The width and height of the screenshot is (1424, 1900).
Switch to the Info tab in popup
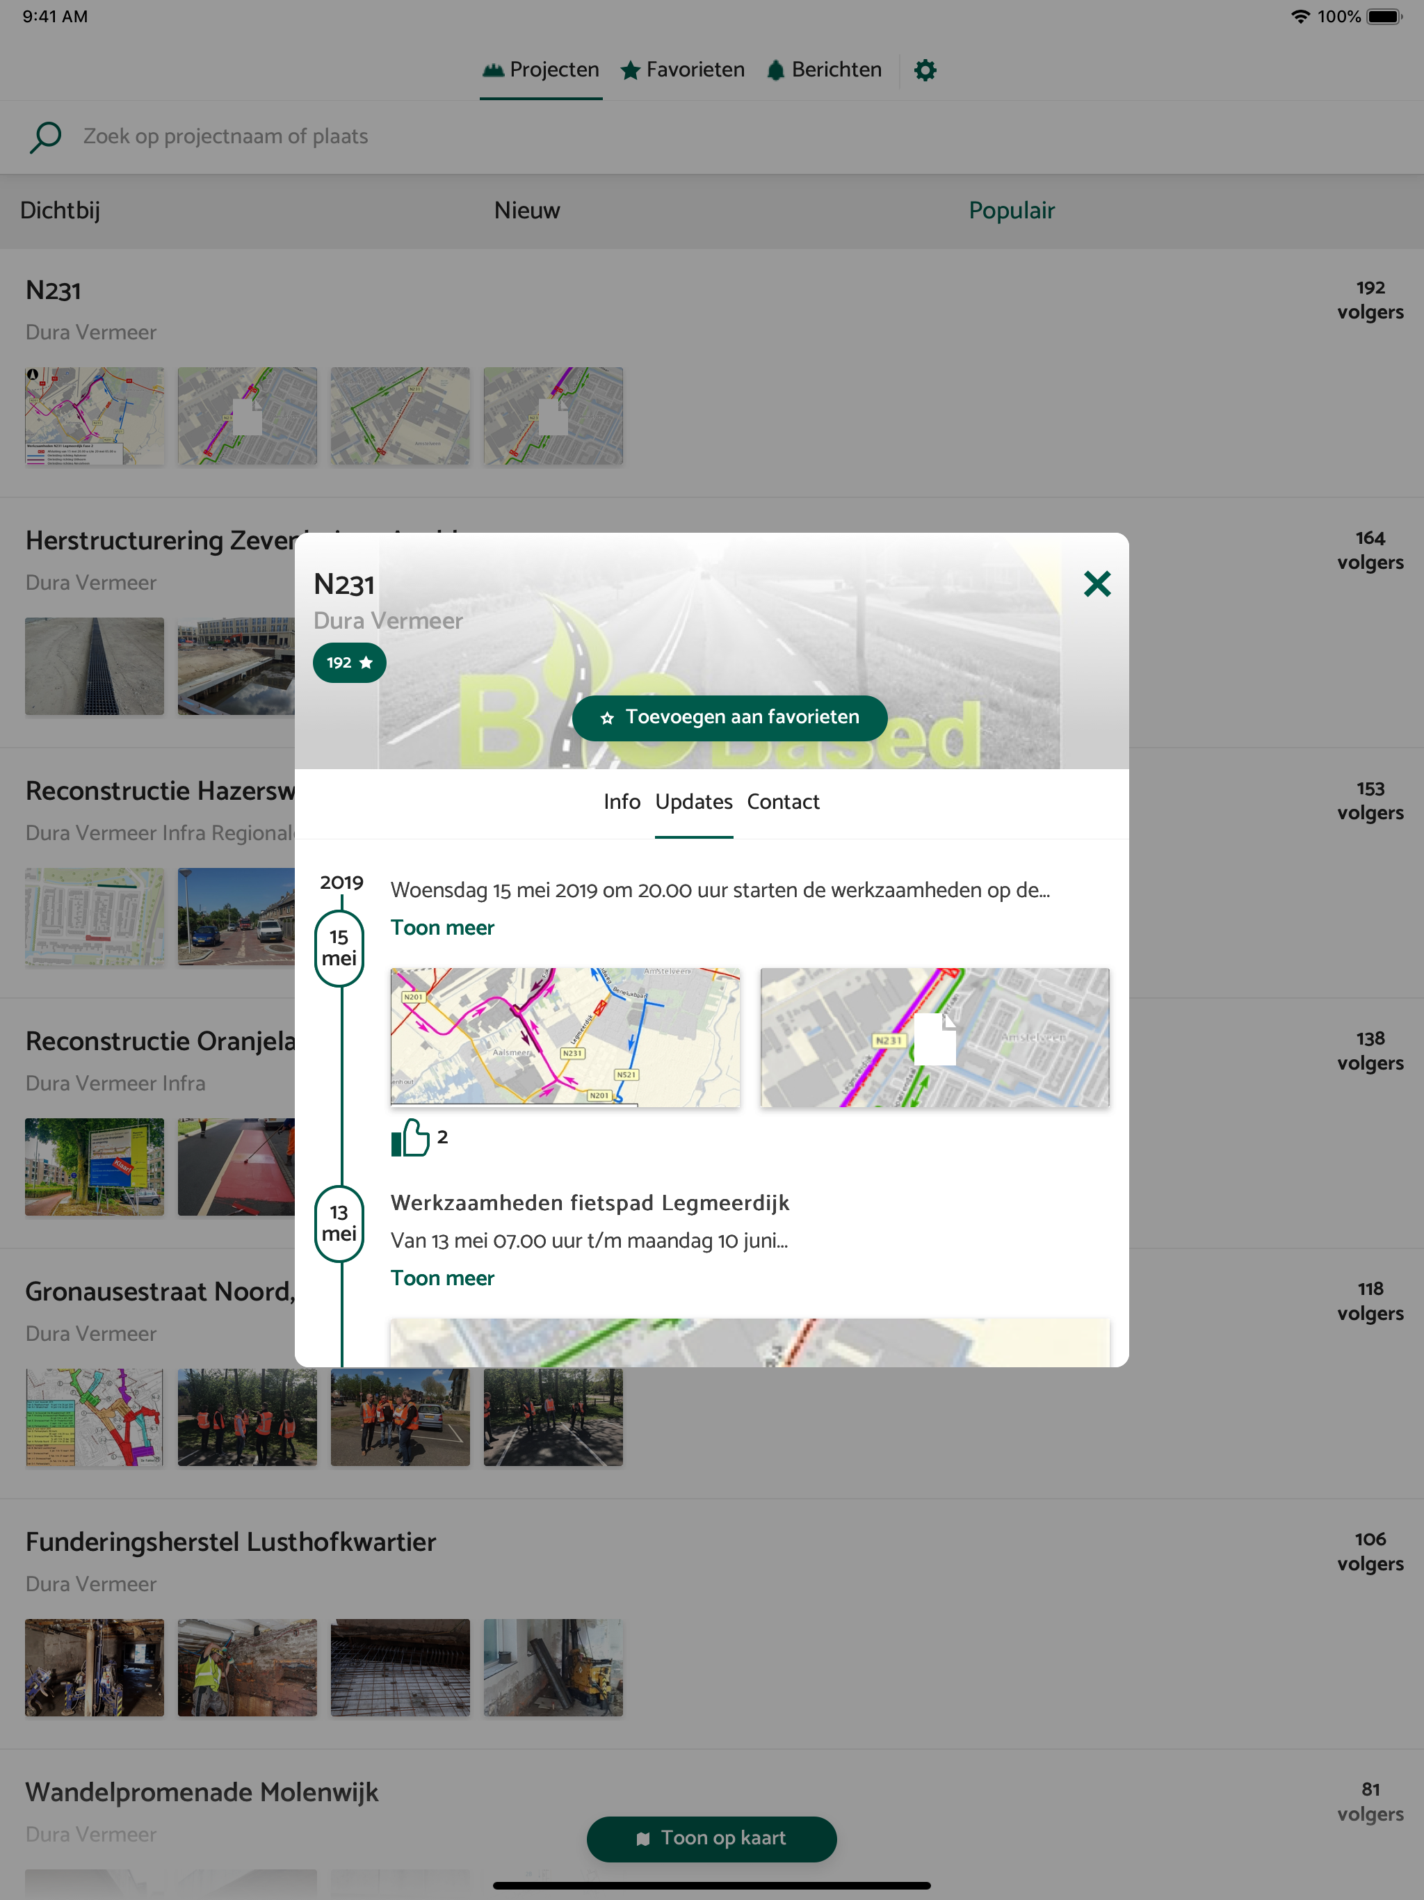pos(622,801)
